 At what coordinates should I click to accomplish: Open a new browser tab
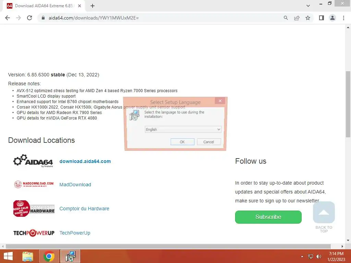click(93, 6)
